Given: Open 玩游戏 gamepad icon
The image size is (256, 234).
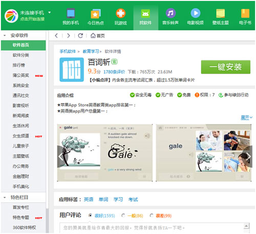Looking at the screenshot, I should pos(121,13).
